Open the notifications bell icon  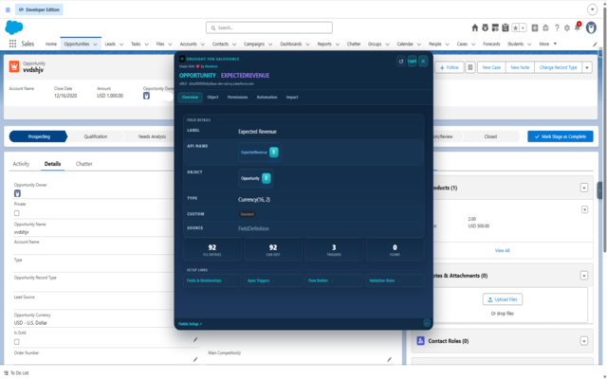(578, 27)
